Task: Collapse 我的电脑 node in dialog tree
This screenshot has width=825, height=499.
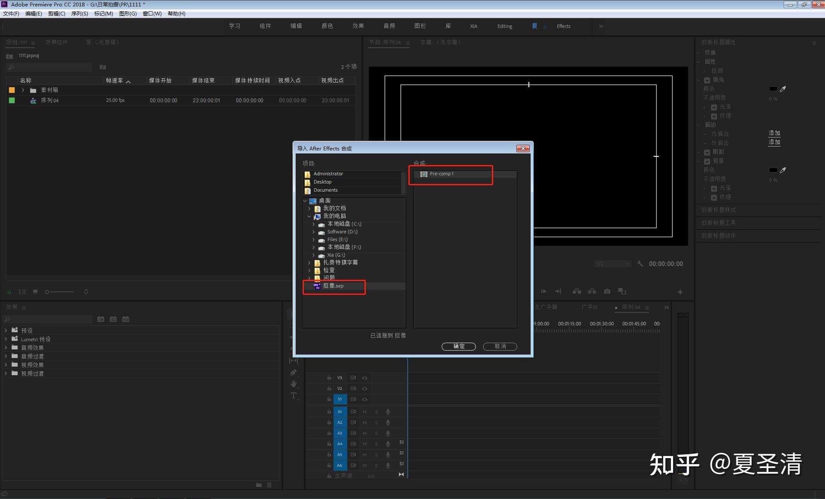Action: (x=309, y=216)
